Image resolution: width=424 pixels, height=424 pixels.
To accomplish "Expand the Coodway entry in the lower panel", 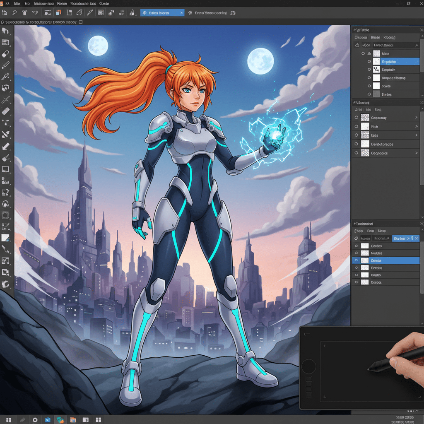I will tap(416, 117).
